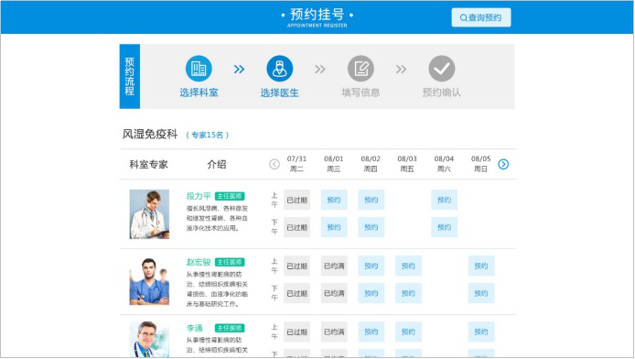Click the 填写信息 edit step icon

tap(361, 68)
